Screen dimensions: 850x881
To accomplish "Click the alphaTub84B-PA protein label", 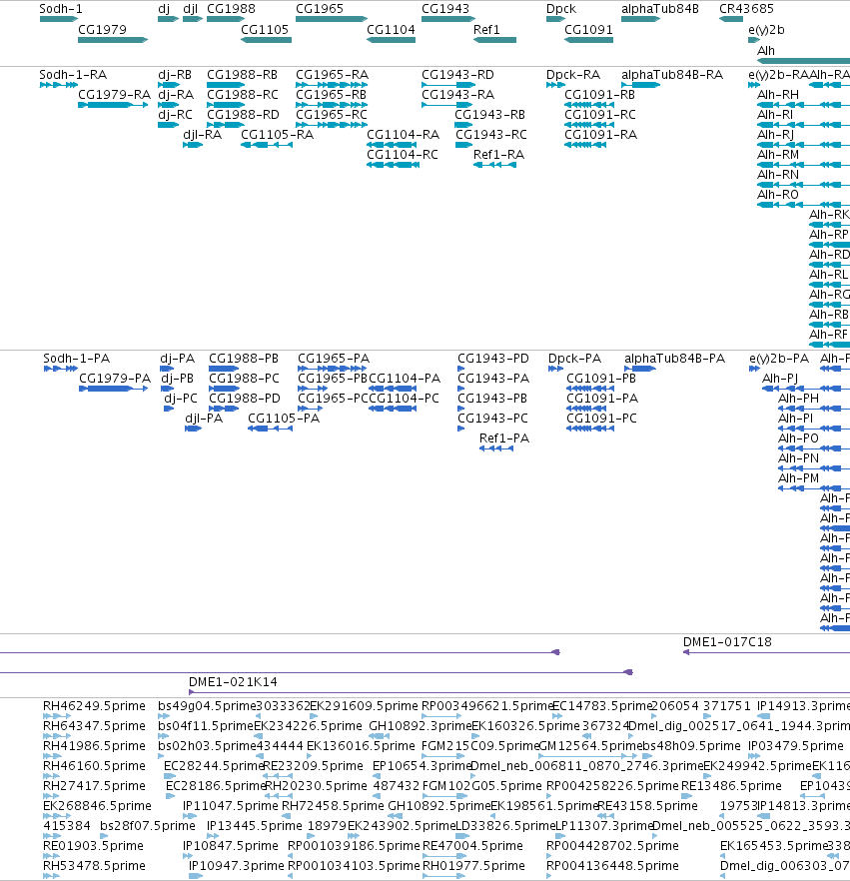I will (675, 359).
